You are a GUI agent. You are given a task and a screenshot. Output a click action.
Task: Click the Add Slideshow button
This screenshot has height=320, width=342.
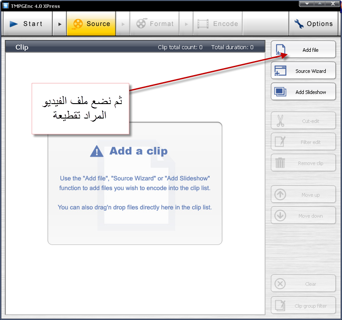point(303,91)
